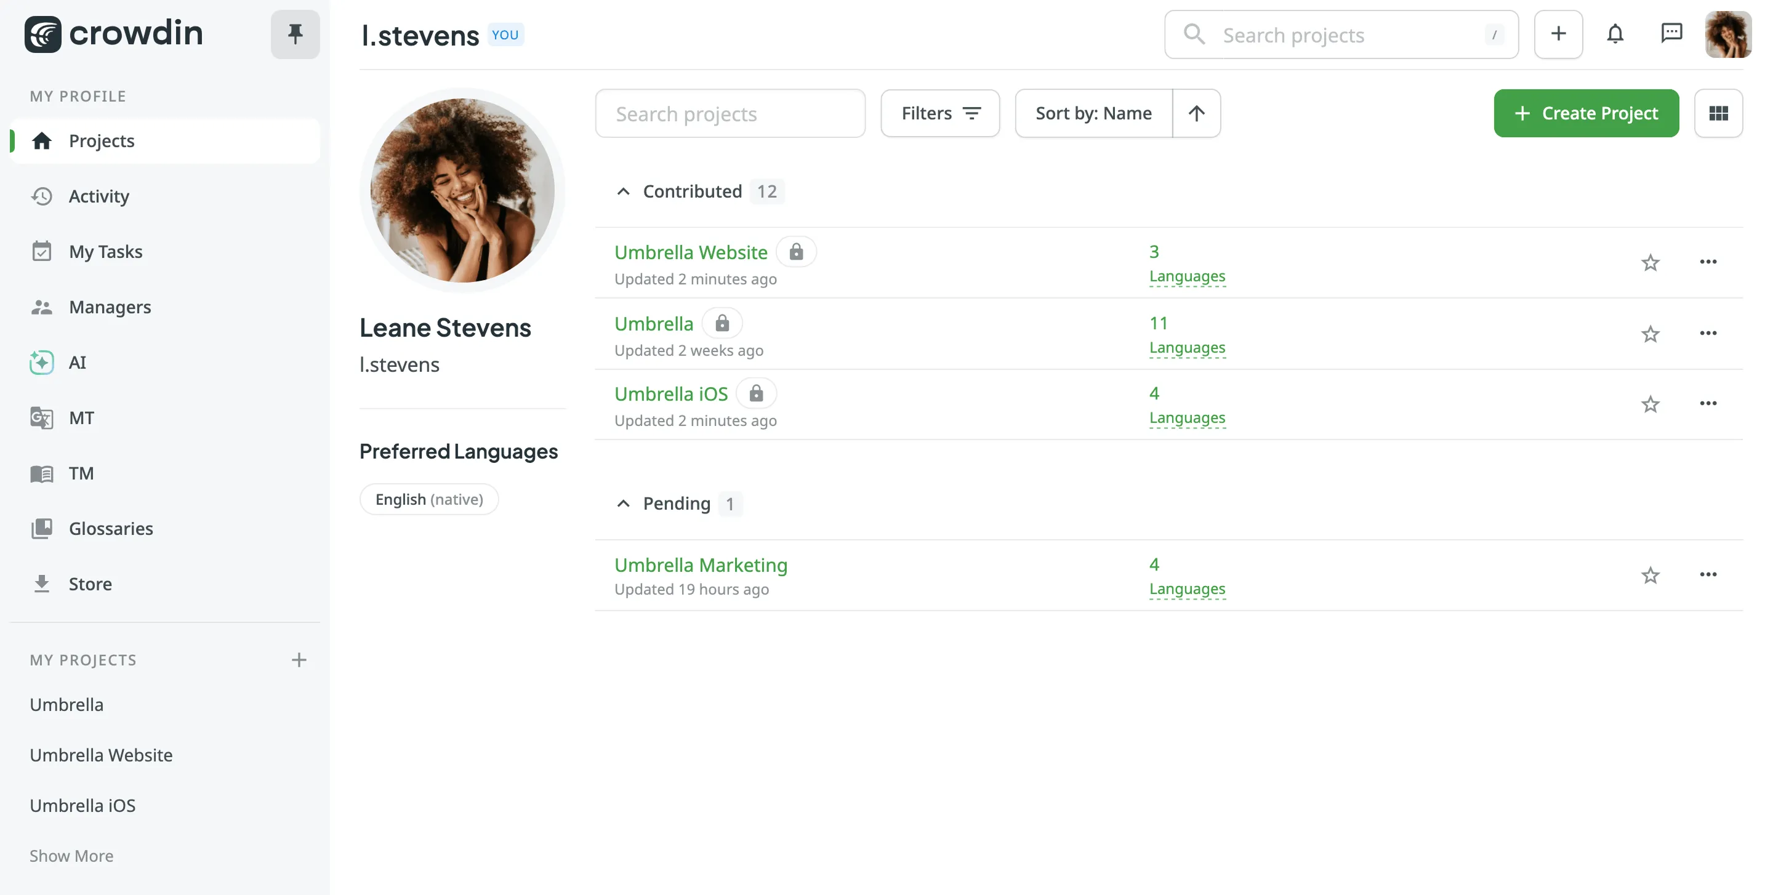The height and width of the screenshot is (895, 1773).
Task: Add new project via My Projects plus
Action: (298, 660)
